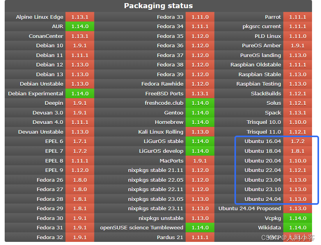Select the Parrot version 1.11.1 cell

(298, 17)
